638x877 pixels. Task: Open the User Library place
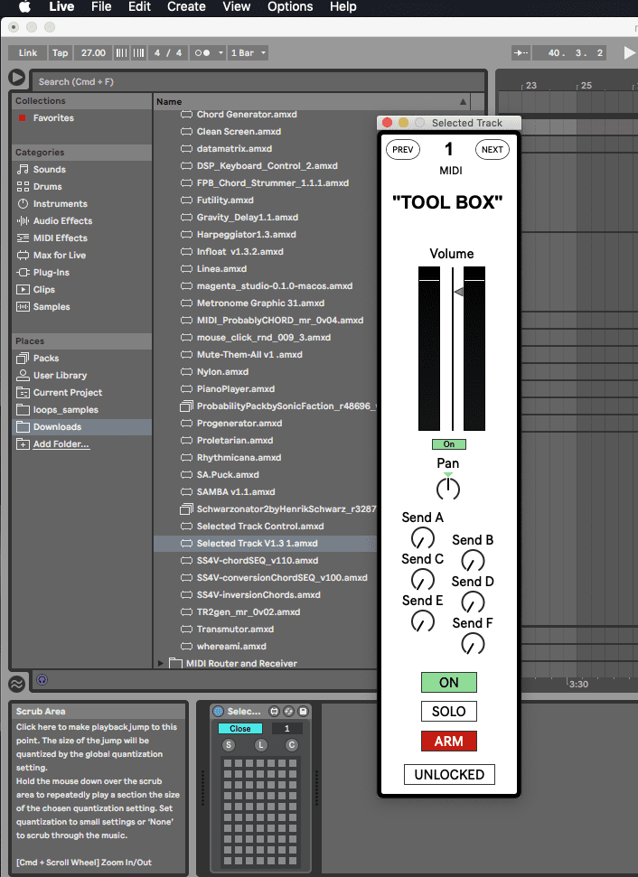60,376
